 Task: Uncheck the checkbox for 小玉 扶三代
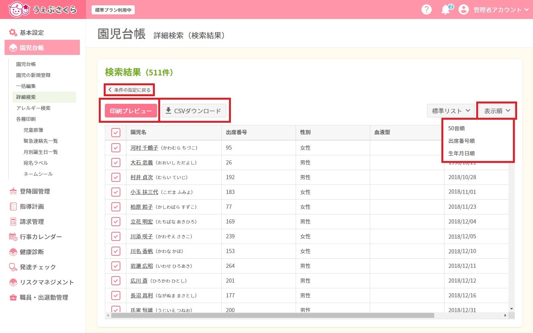(116, 192)
